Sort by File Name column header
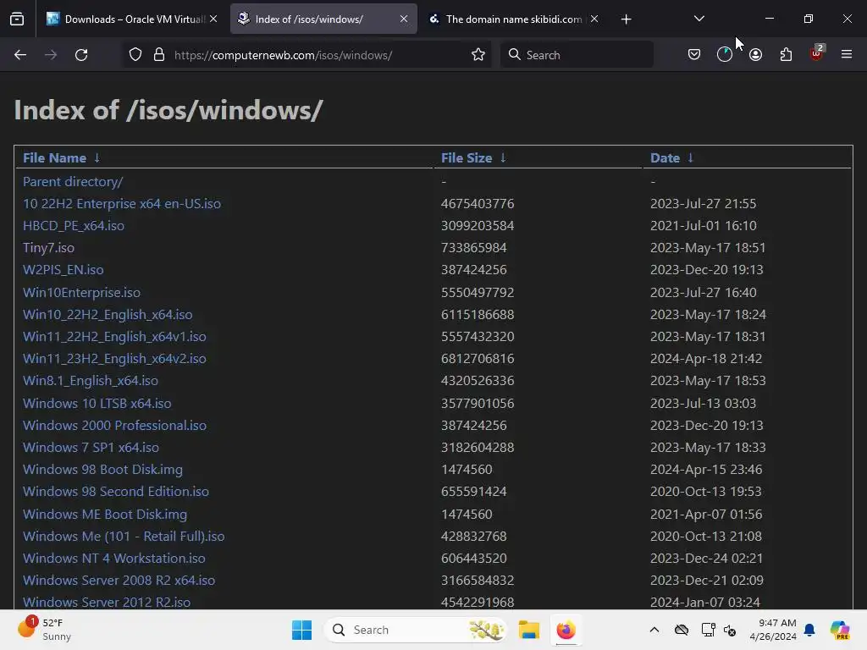 click(x=54, y=158)
